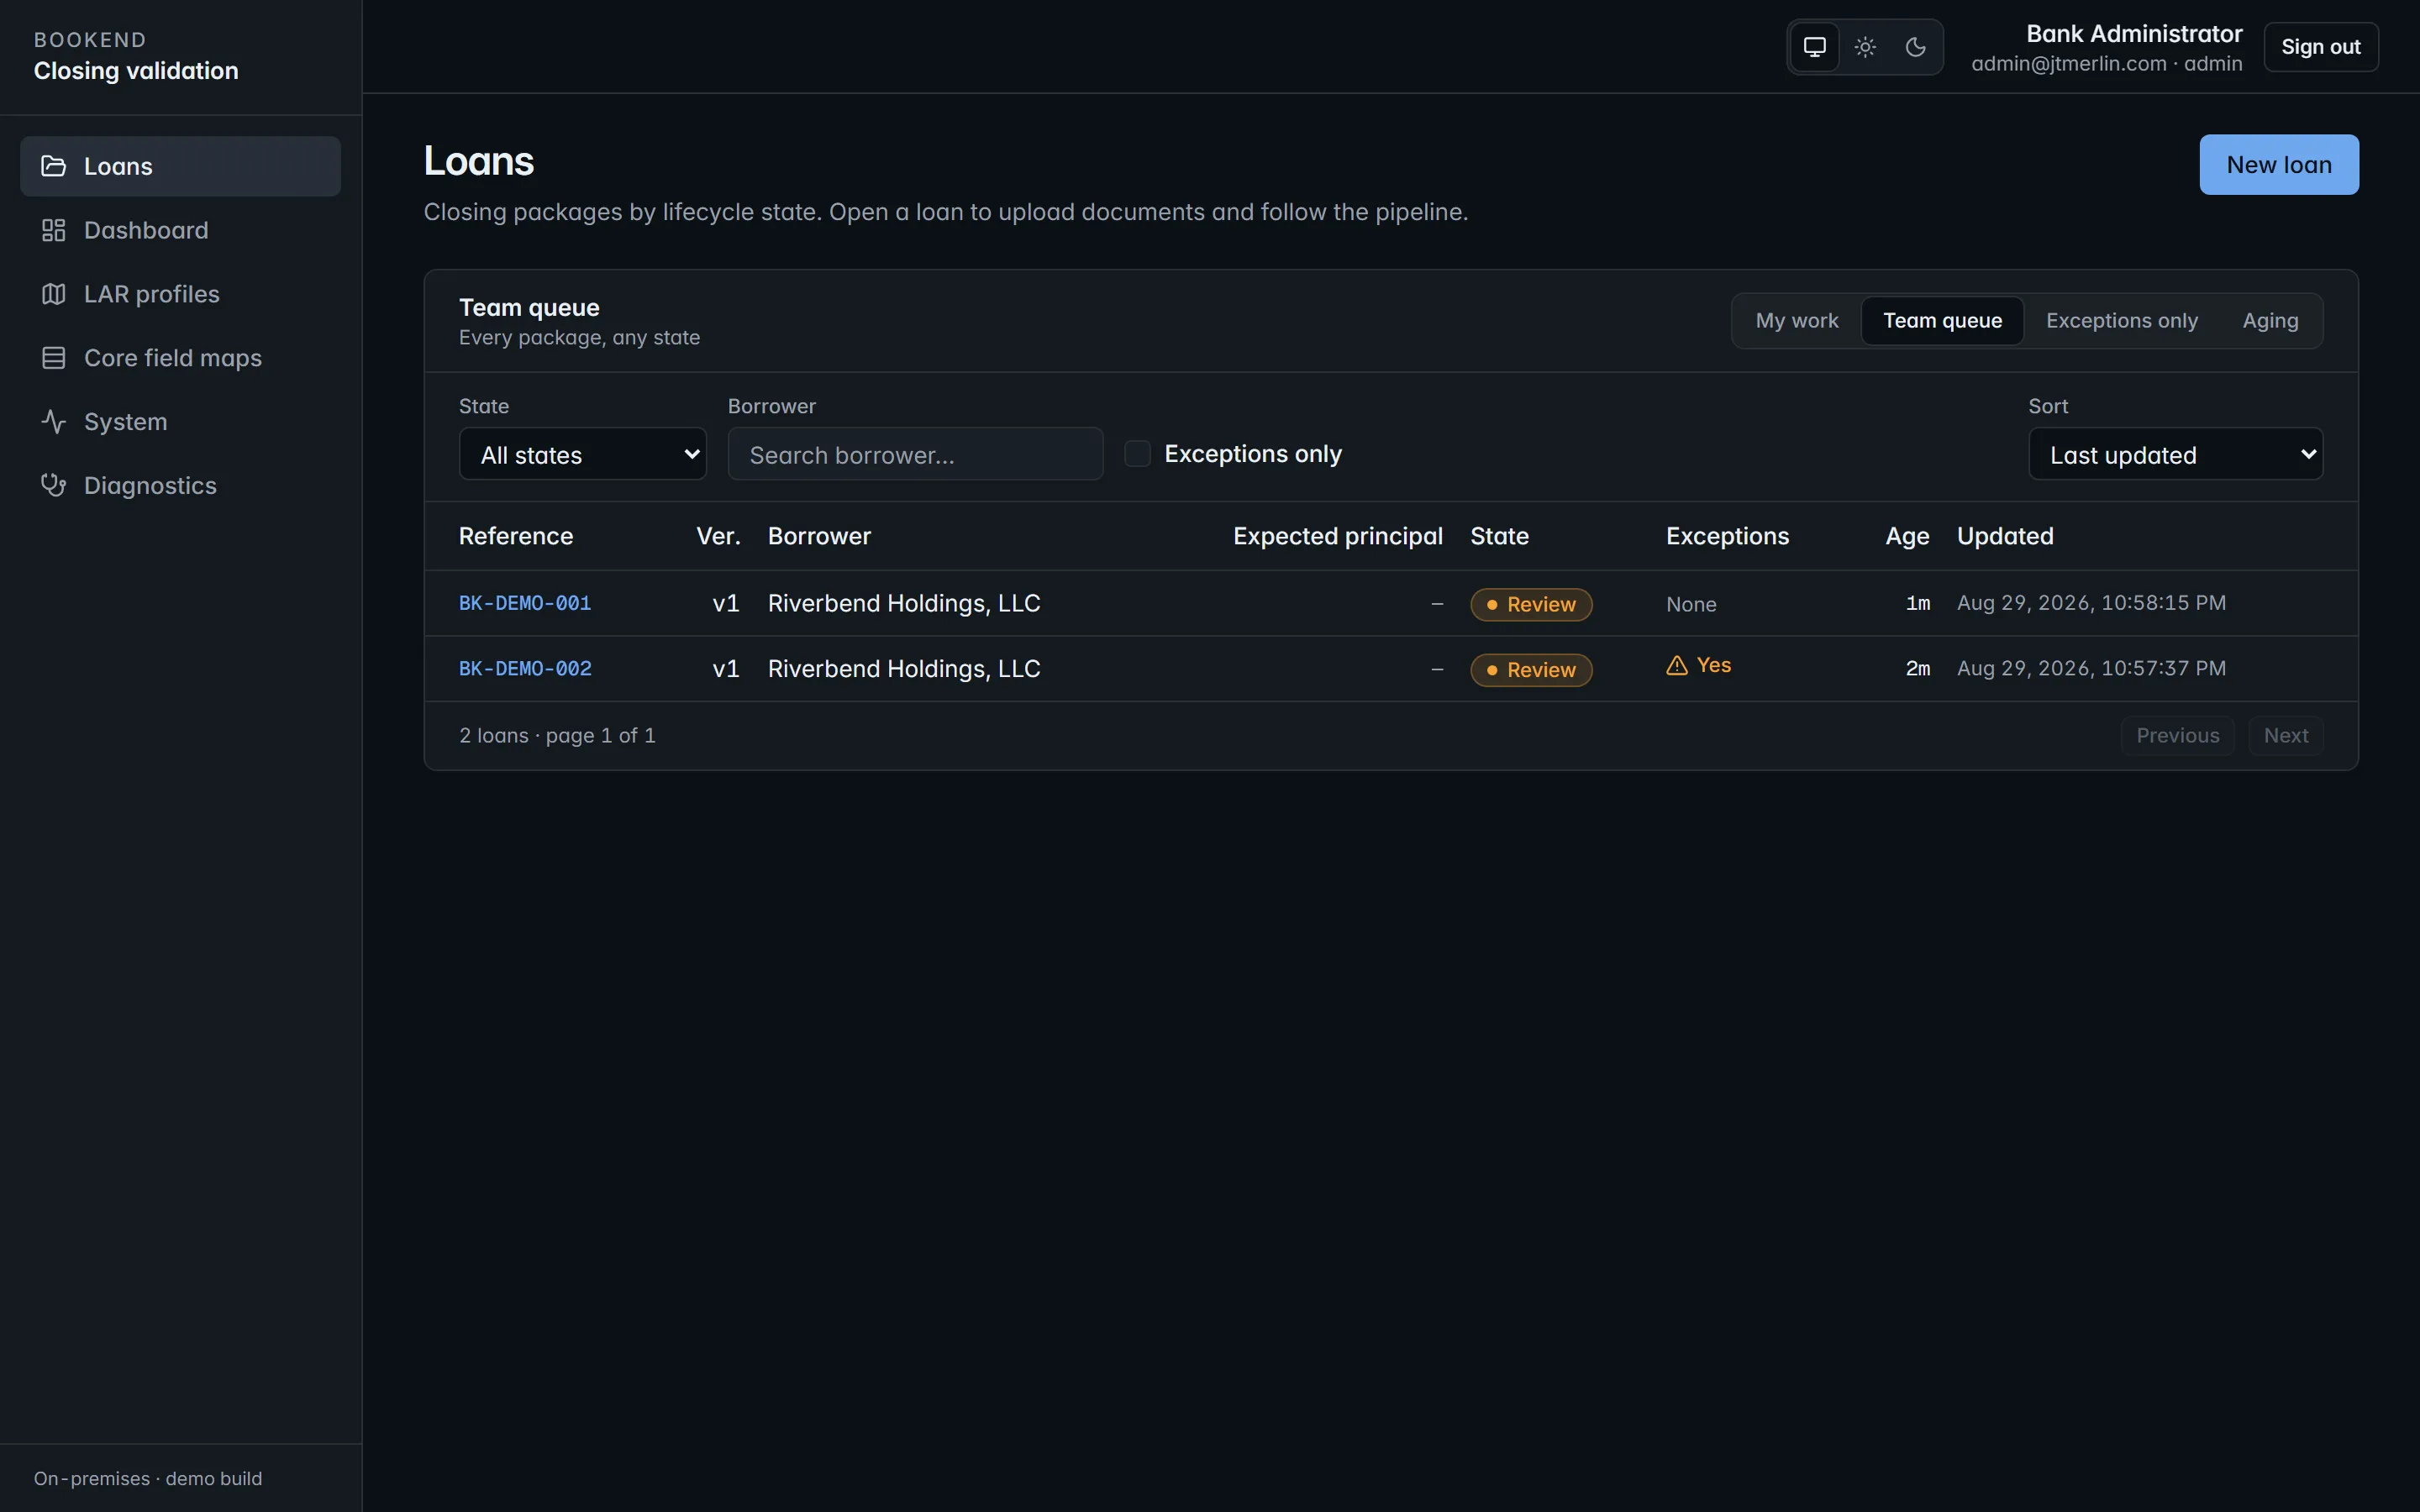Switch to light theme sun icon
2420x1512 pixels.
[x=1865, y=47]
